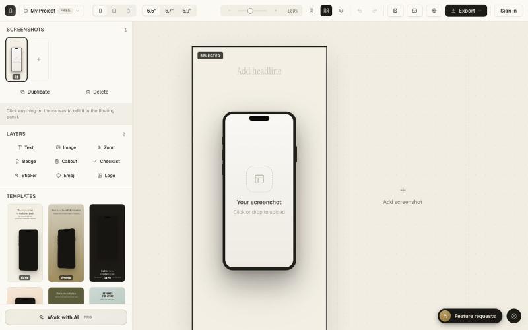Click the zoom in plus button
The image size is (528, 330).
tap(275, 11)
